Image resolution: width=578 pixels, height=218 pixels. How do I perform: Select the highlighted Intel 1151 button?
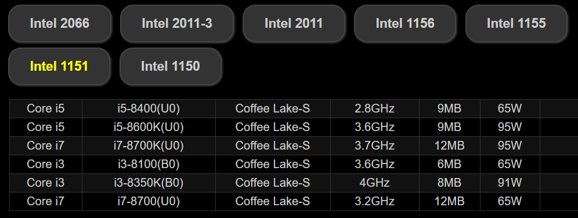coord(59,66)
